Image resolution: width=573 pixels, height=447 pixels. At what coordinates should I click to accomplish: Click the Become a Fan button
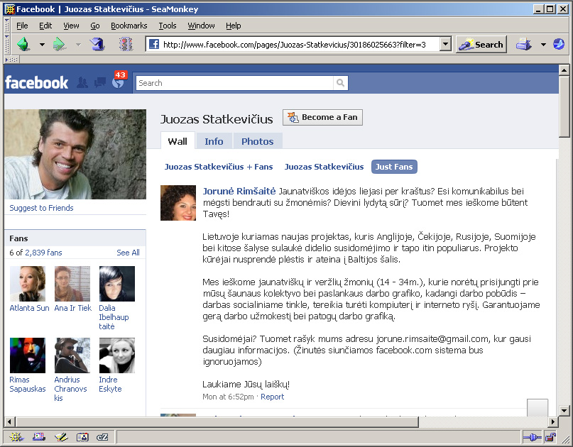pyautogui.click(x=322, y=117)
